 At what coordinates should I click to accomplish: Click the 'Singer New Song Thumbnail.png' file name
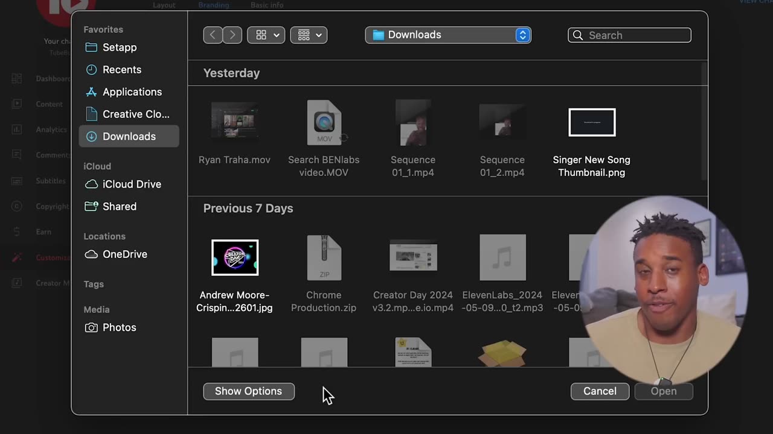[x=592, y=166]
